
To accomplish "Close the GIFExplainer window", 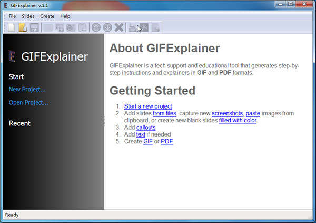I will (304, 4).
